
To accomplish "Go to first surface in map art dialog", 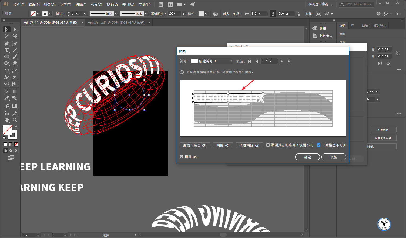I will [x=249, y=61].
